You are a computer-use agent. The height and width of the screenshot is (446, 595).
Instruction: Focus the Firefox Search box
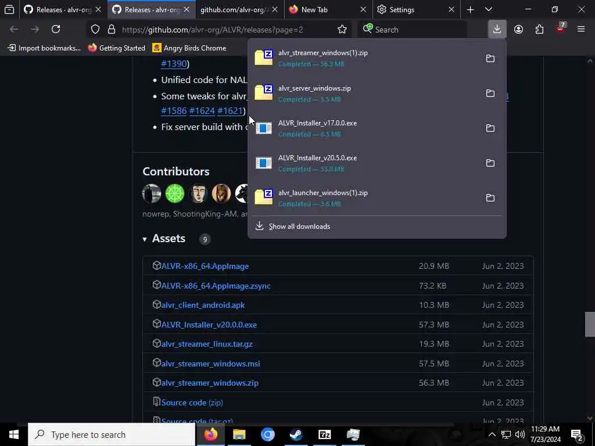(x=412, y=29)
